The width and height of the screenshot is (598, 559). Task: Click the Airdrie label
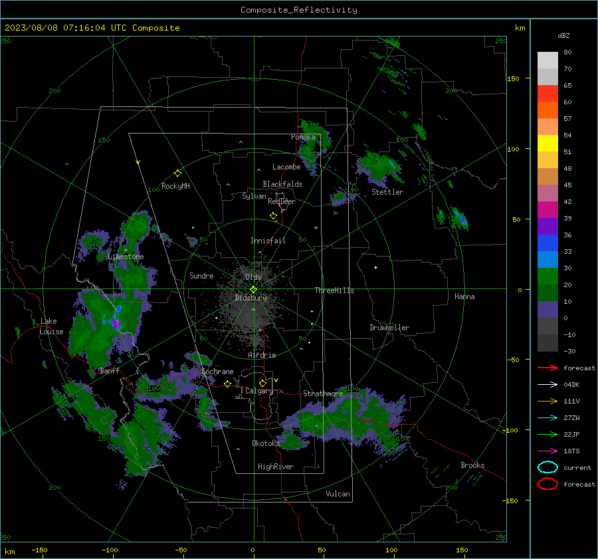262,355
